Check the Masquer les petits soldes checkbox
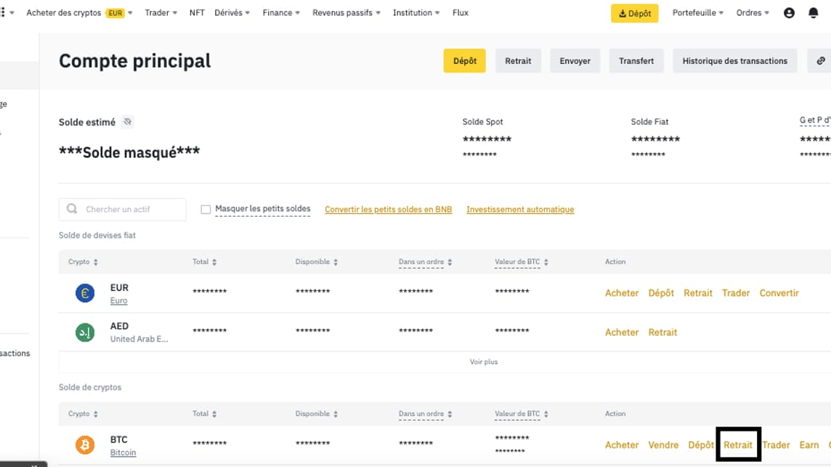Image resolution: width=831 pixels, height=467 pixels. [206, 210]
